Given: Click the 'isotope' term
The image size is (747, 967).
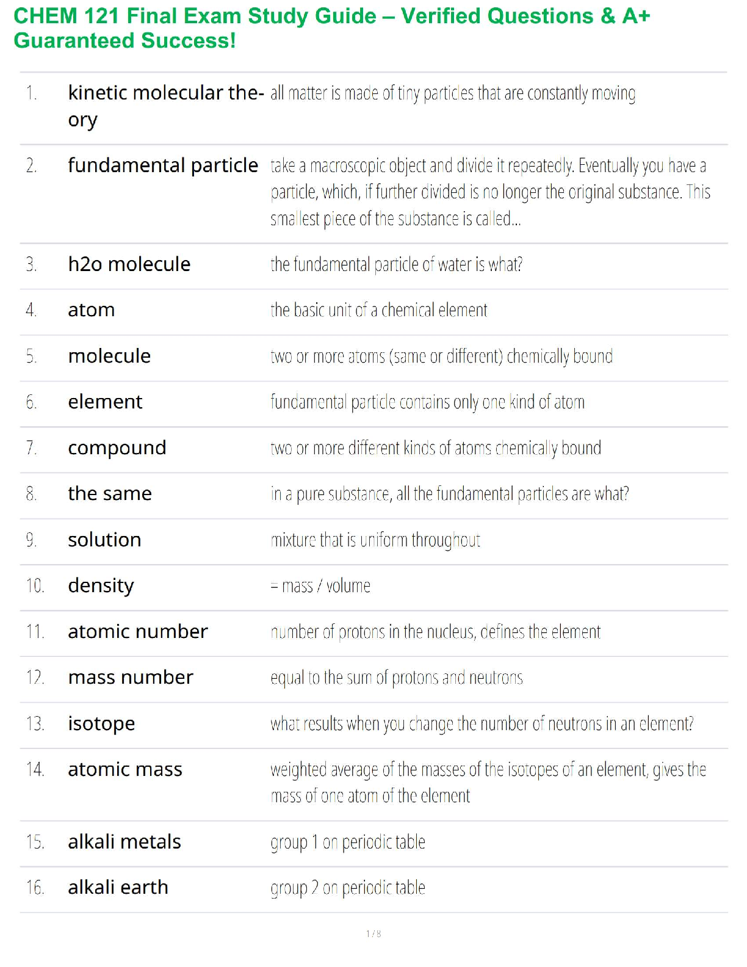Looking at the screenshot, I should [101, 724].
